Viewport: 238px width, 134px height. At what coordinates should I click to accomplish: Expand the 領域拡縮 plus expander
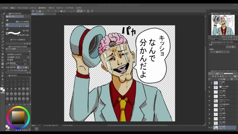[x=7, y=63]
